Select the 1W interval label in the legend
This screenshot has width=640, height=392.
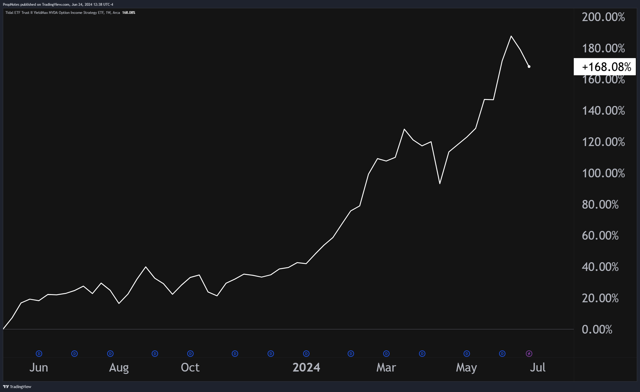point(109,13)
